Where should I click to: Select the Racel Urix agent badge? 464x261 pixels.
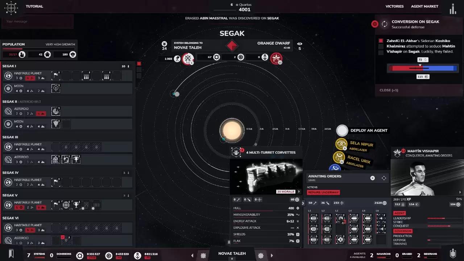point(339,158)
